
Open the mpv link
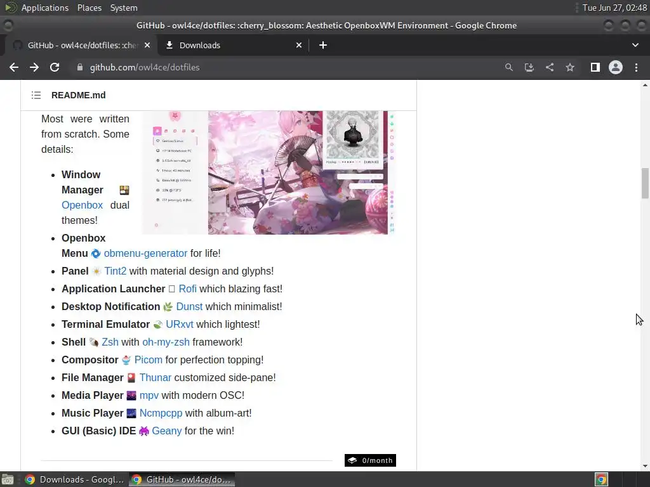tap(149, 396)
